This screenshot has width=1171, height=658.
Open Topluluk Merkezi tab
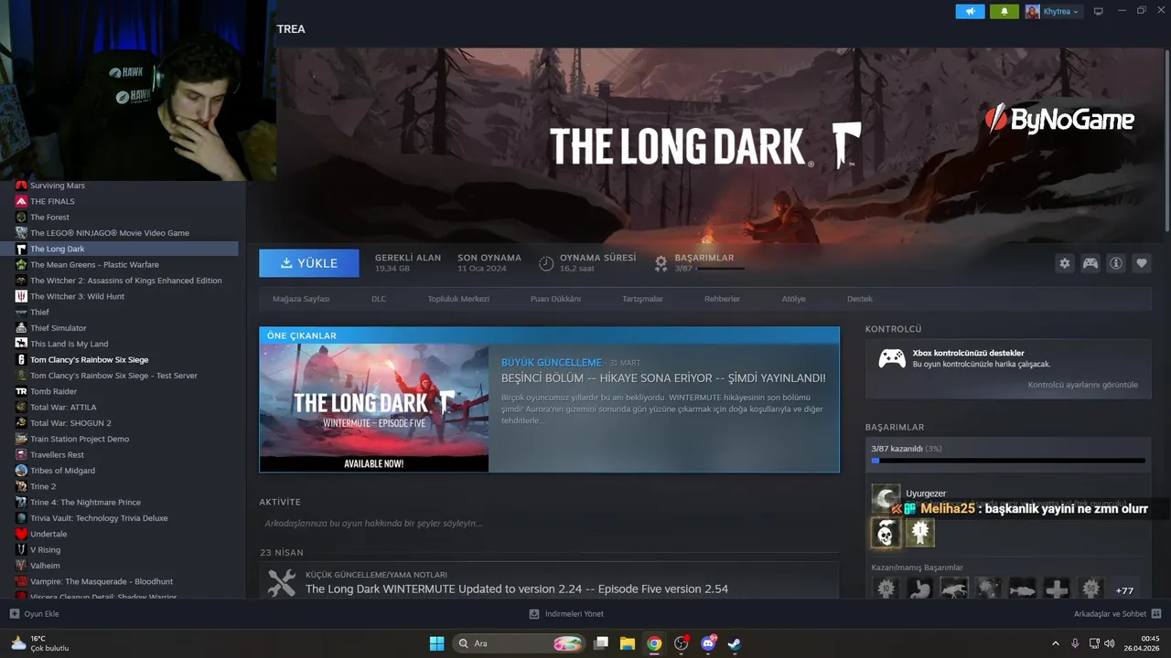pos(458,299)
